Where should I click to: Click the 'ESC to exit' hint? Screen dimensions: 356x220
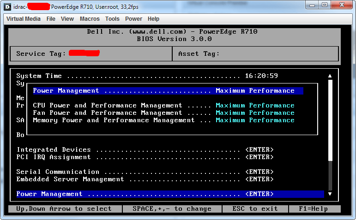[x=255, y=209]
